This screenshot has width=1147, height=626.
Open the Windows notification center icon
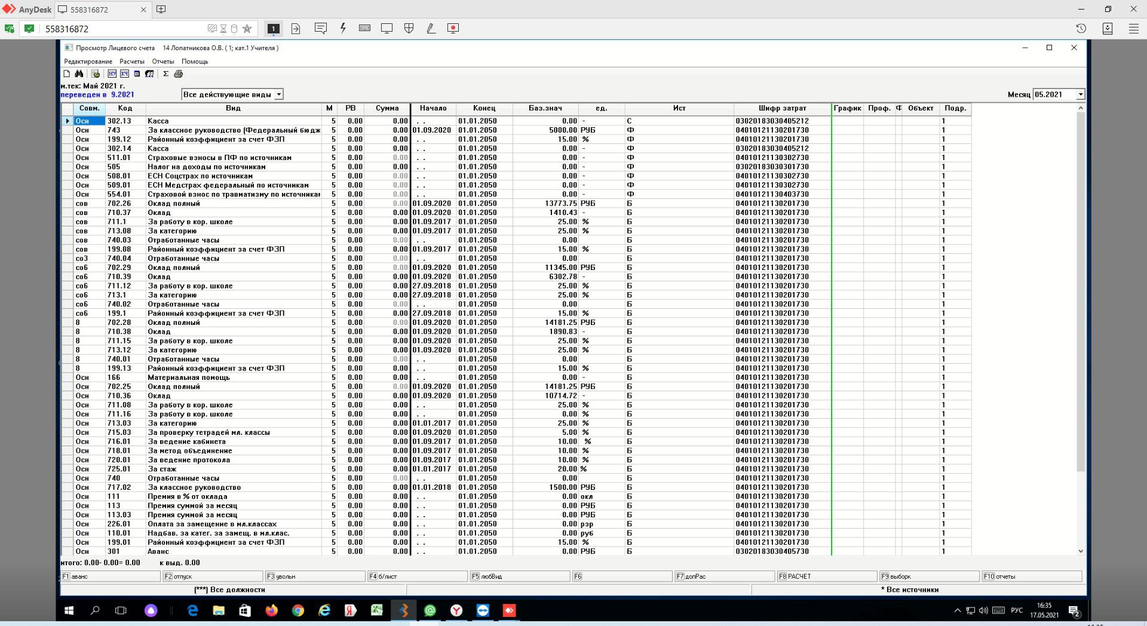tap(1074, 610)
